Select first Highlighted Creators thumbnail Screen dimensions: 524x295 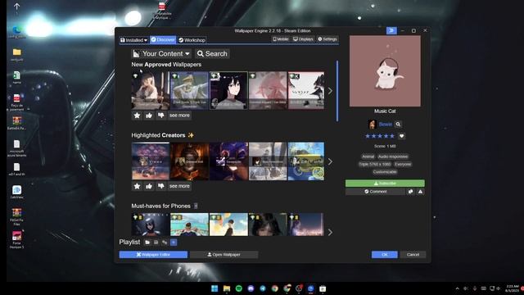[x=151, y=161]
